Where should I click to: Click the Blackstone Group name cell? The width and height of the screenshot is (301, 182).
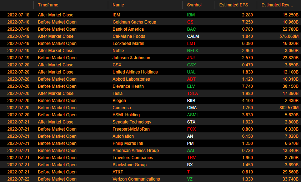click(x=130, y=165)
